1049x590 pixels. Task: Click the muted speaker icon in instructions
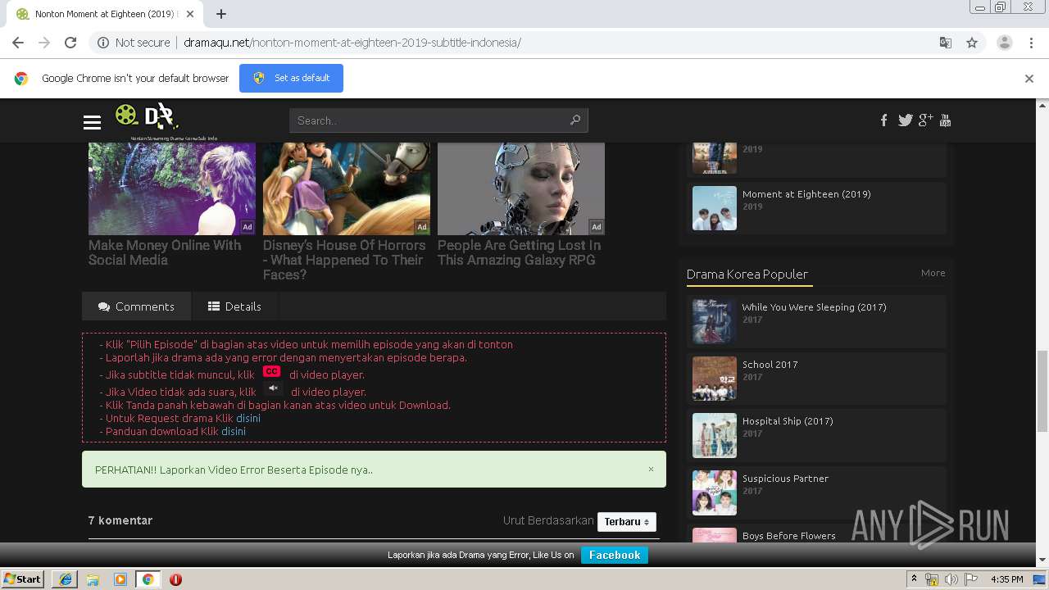(274, 388)
